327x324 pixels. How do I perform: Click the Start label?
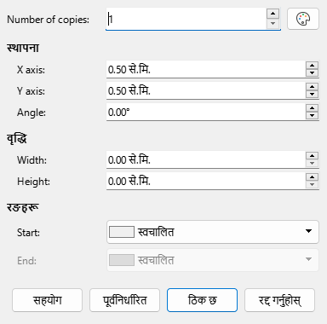[28, 233]
